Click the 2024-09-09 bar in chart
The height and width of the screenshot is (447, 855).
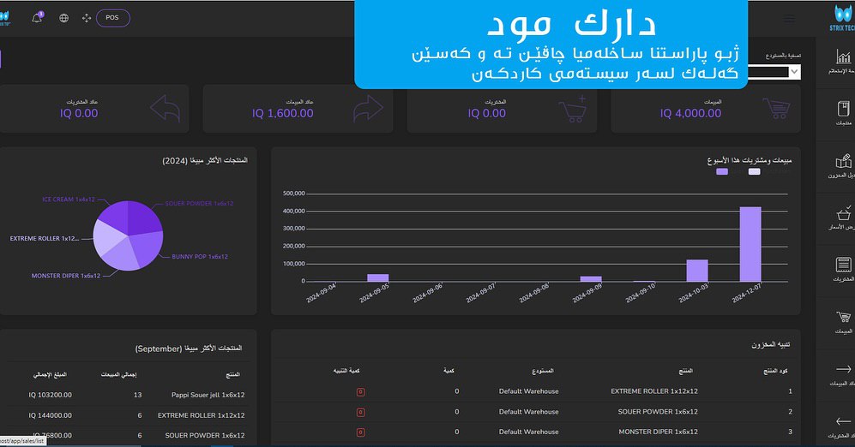coord(591,279)
